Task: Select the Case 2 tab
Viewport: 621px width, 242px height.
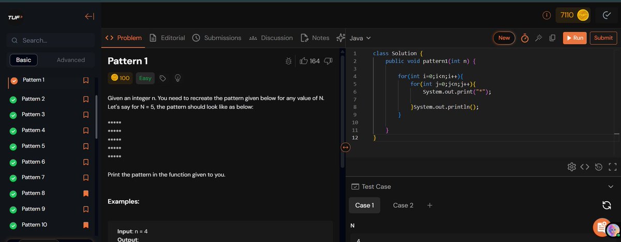Action: click(403, 205)
